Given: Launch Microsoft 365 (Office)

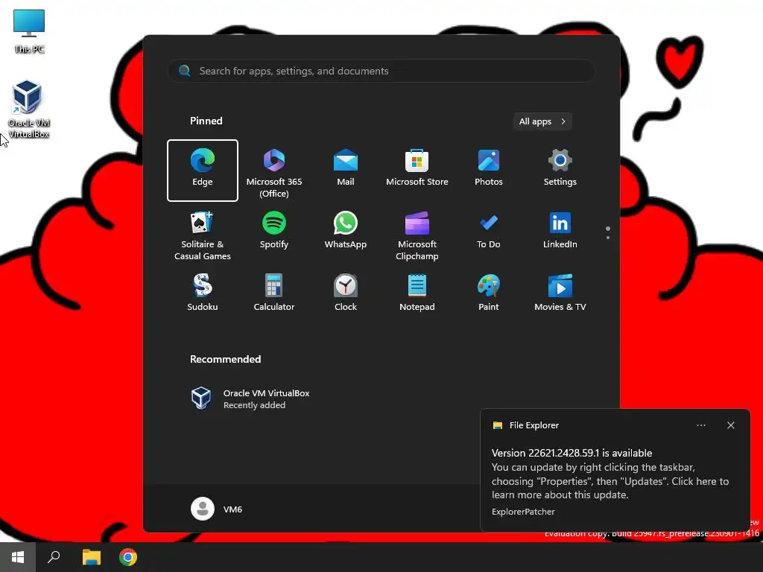Looking at the screenshot, I should [x=274, y=171].
